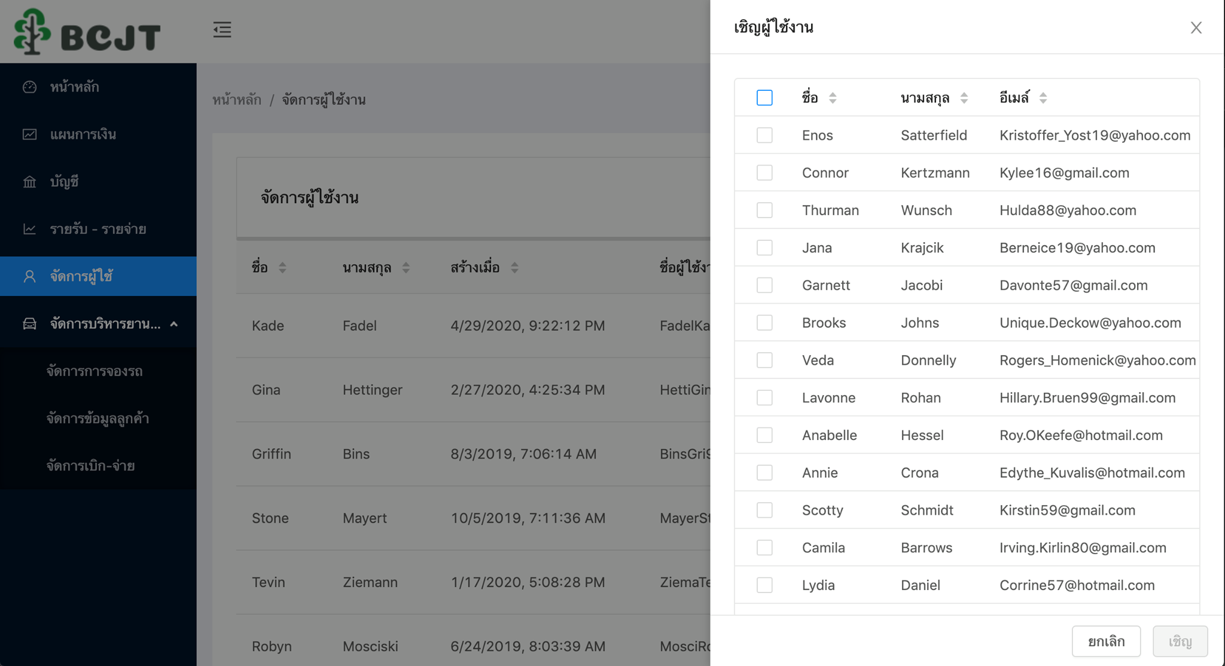Click name Kade in background table
Image resolution: width=1225 pixels, height=666 pixels.
[x=268, y=326]
